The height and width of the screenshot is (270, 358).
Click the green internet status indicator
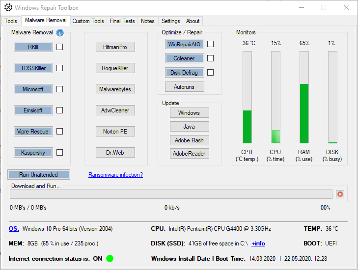(110, 259)
